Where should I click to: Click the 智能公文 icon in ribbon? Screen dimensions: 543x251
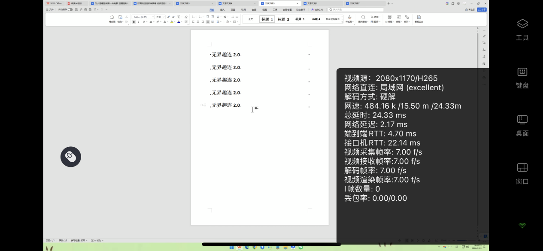point(419,17)
